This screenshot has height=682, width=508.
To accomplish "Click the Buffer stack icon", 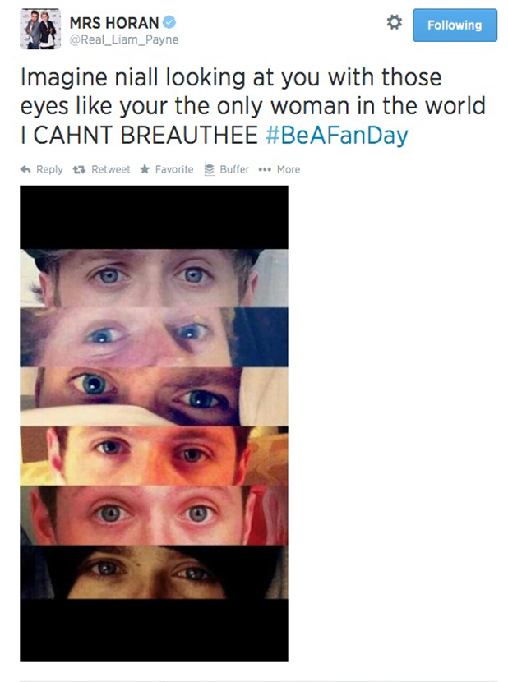I will click(x=210, y=169).
